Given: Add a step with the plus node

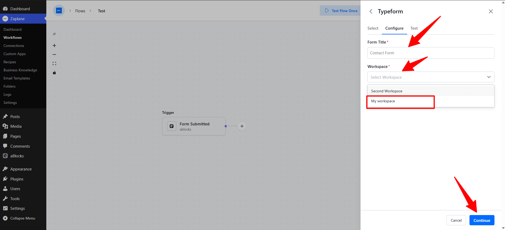Looking at the screenshot, I should 242,126.
